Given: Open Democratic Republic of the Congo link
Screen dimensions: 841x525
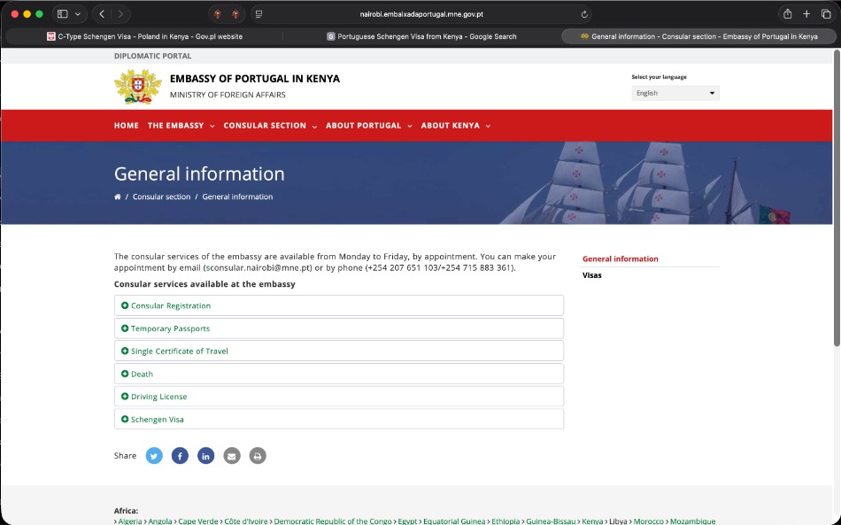Looking at the screenshot, I should tap(333, 521).
